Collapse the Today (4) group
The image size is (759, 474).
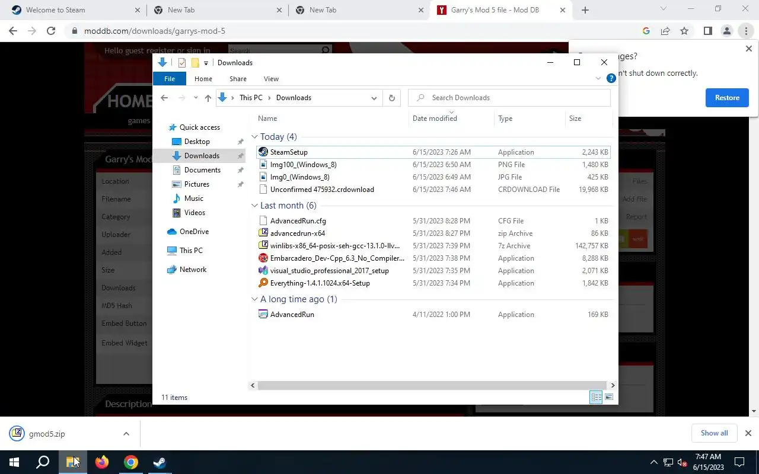click(254, 137)
